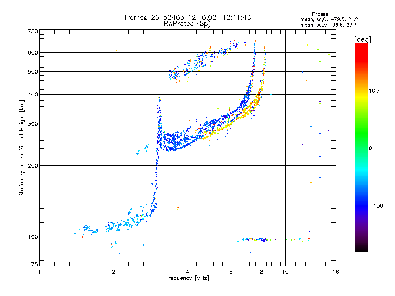Click the x-axis tick '4'
The height and width of the screenshot is (296, 395).
(x=188, y=272)
